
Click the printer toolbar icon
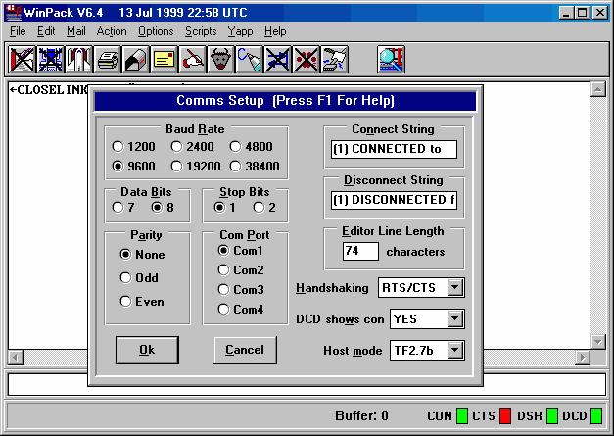coord(108,60)
